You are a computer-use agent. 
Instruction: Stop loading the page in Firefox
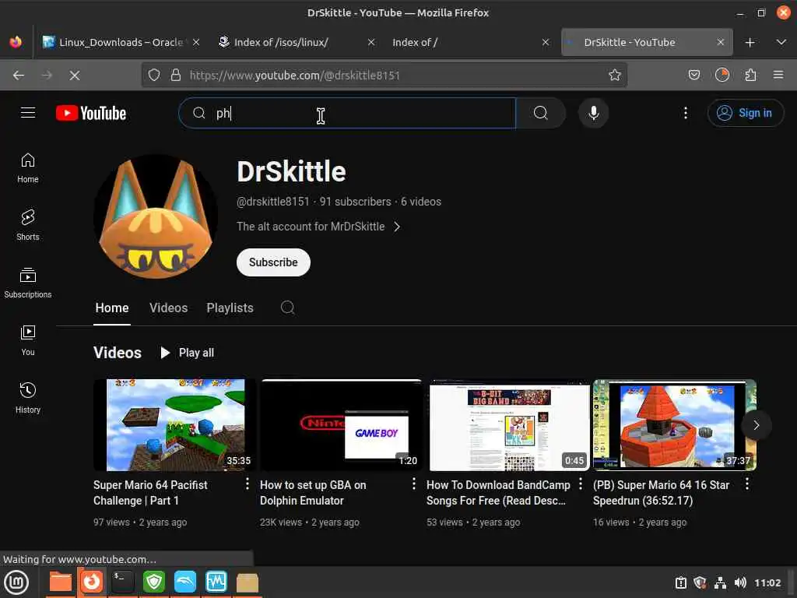[x=75, y=76]
